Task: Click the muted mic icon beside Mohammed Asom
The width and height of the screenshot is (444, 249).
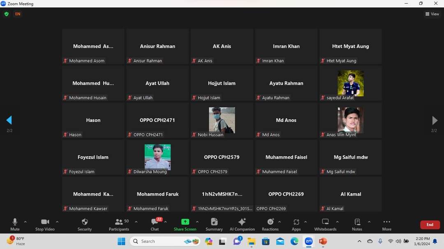Action: (65, 61)
